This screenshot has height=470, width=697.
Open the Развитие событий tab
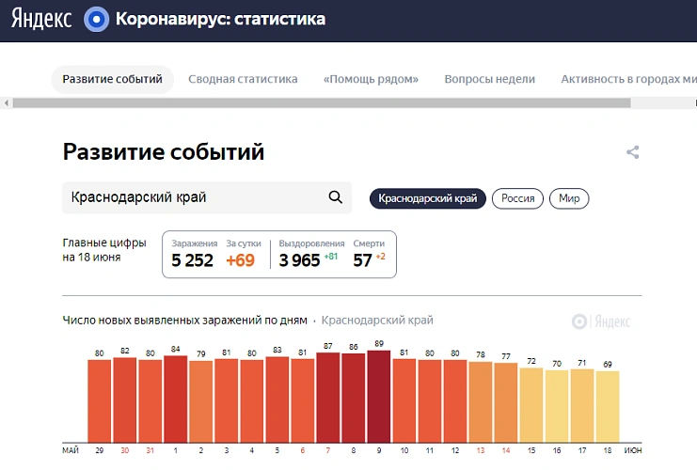113,79
